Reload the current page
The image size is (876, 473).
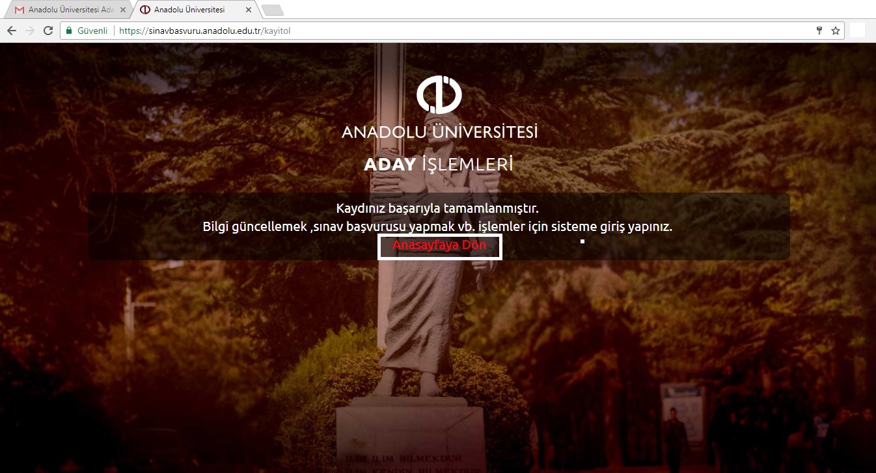coord(48,31)
